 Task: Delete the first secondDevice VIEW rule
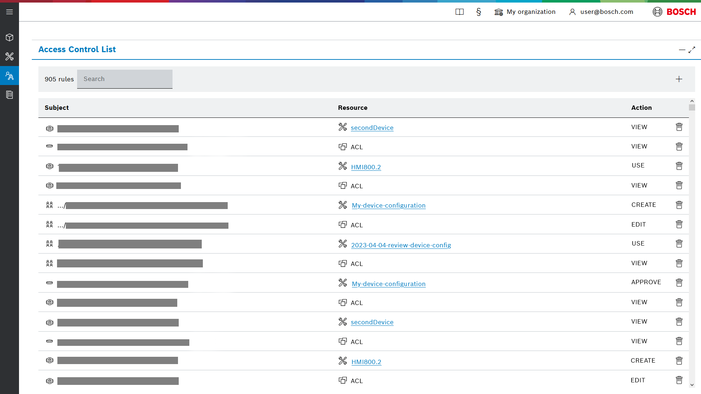(679, 127)
